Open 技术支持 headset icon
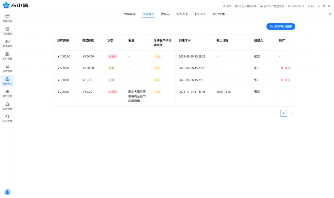 7,118
